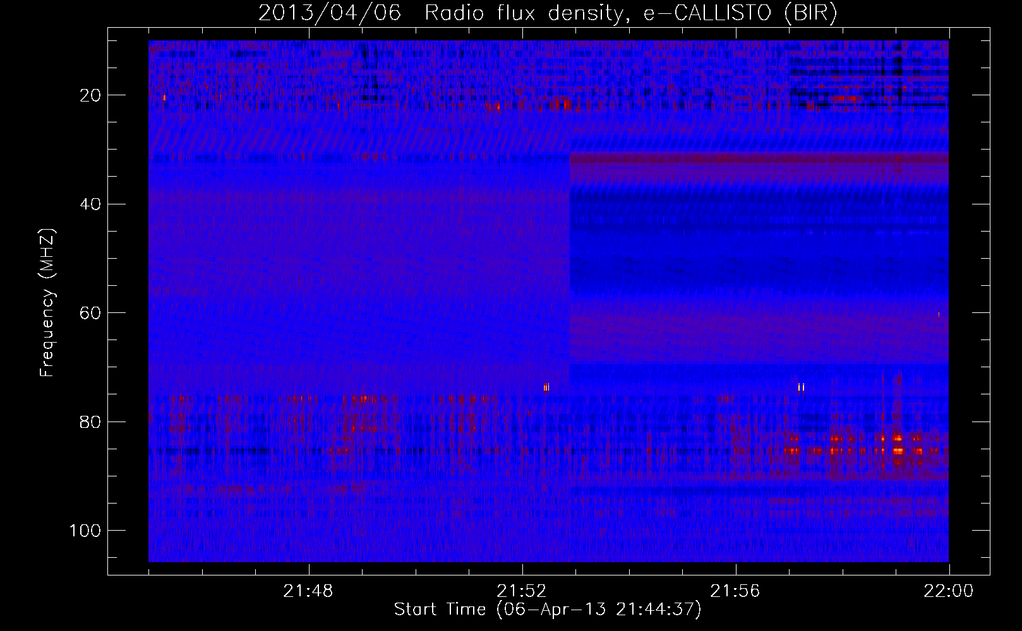Image resolution: width=1022 pixels, height=631 pixels.
Task: Click the 100 MHz frequency tick label
Action: 85,531
